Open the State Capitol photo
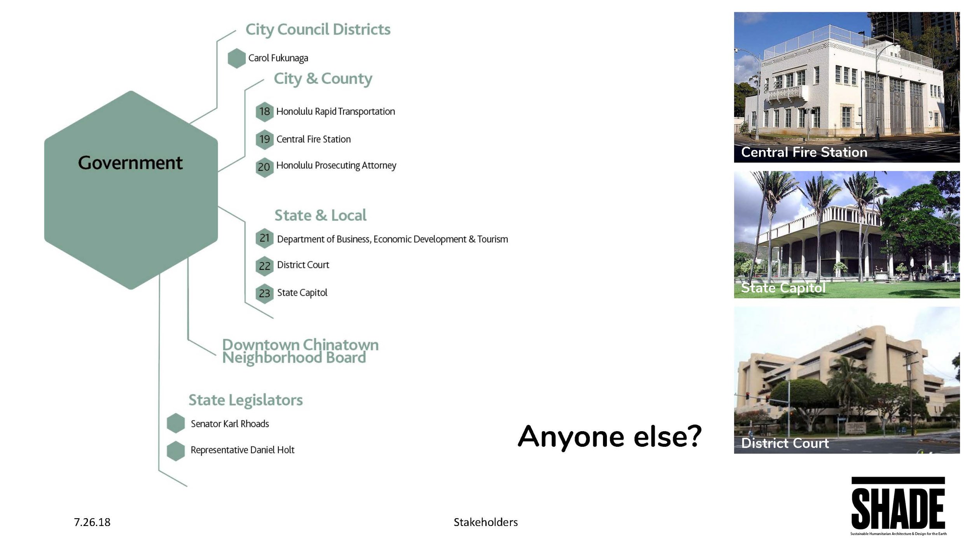 click(847, 234)
